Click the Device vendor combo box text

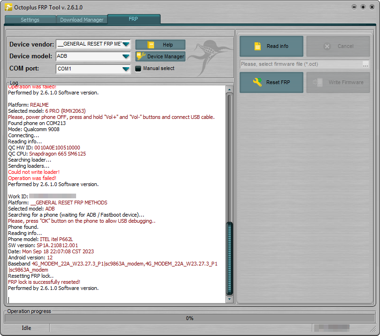click(x=89, y=44)
